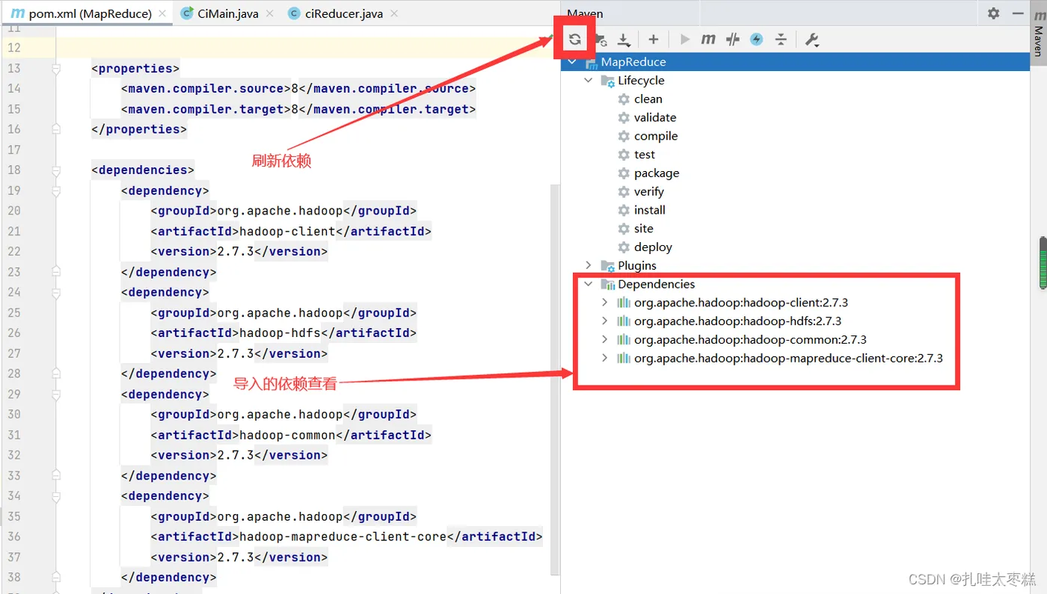Select the install lifecycle goal

649,210
